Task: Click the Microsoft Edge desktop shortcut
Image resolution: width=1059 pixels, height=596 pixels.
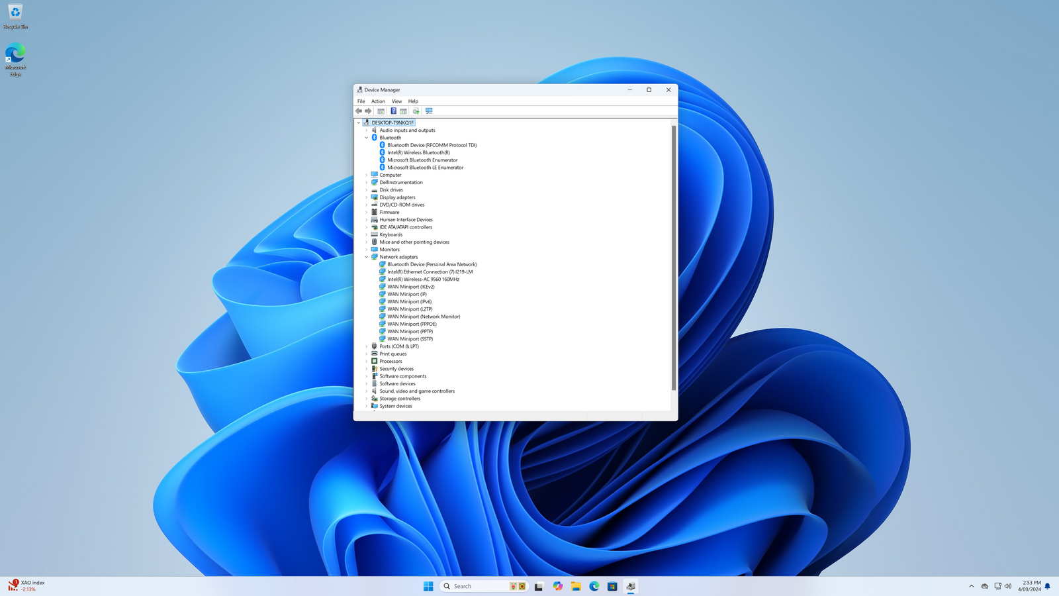Action: (x=15, y=60)
